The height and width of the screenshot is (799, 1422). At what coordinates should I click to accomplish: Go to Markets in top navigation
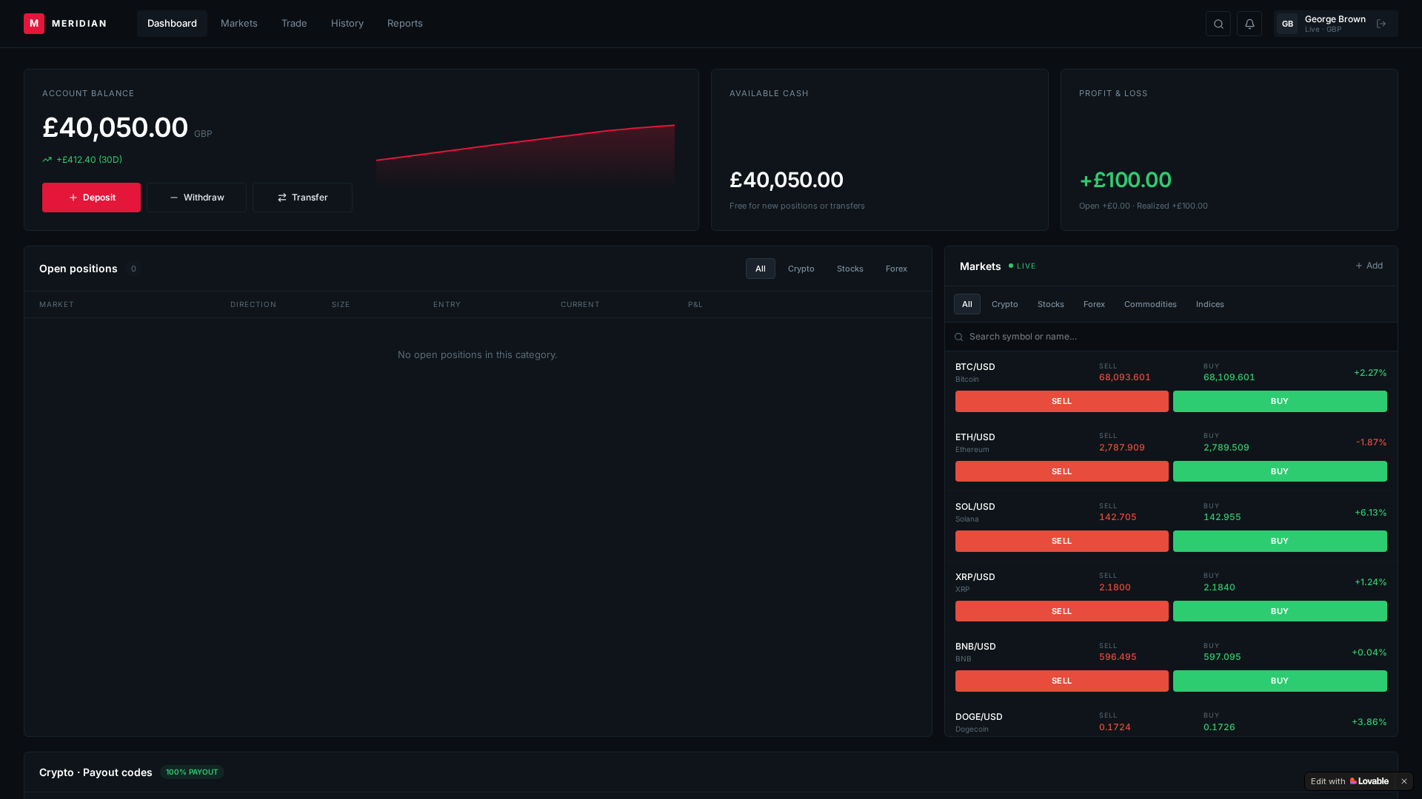[x=239, y=24]
